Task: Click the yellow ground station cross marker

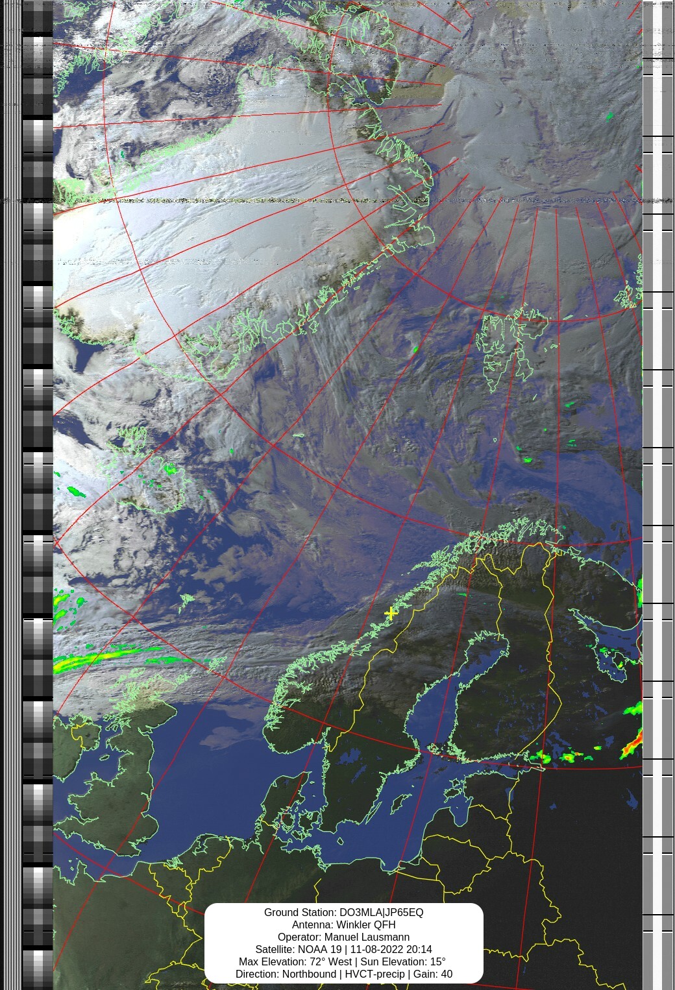Action: pos(391,613)
